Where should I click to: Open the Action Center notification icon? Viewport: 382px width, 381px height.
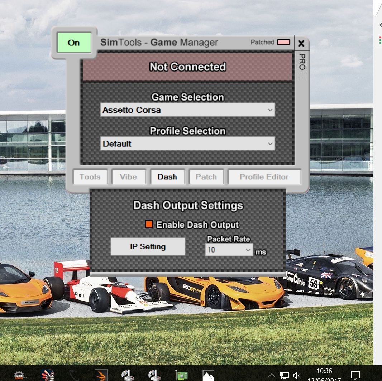[355, 375]
